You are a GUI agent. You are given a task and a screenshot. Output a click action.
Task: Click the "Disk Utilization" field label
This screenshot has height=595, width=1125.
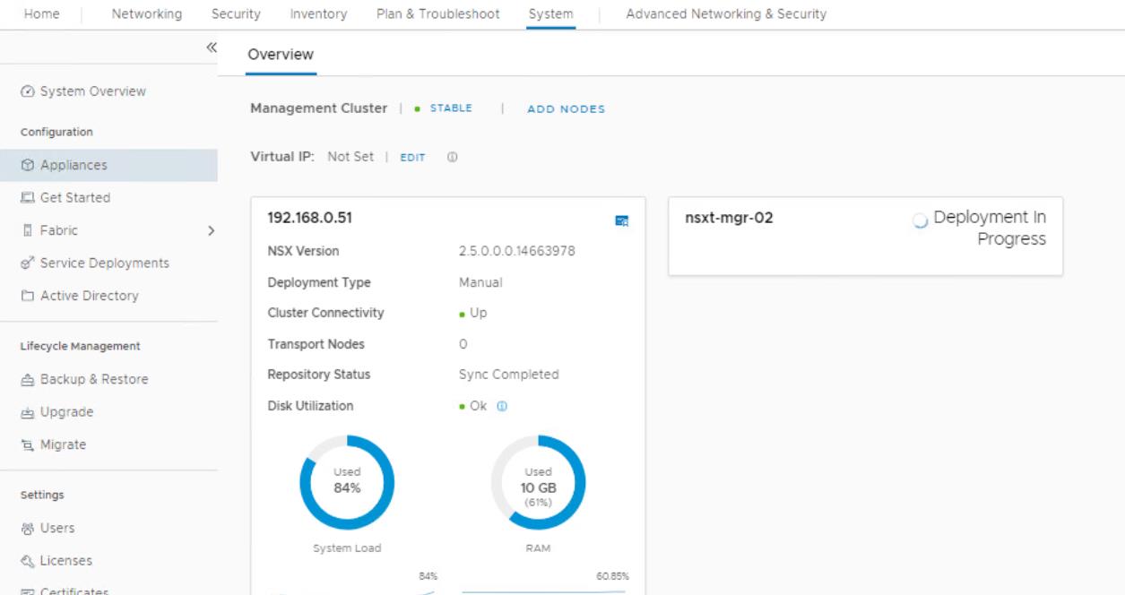point(311,406)
